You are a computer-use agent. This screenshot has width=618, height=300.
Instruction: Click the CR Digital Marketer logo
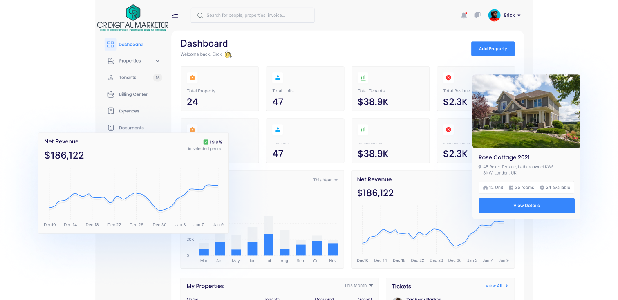click(x=132, y=18)
